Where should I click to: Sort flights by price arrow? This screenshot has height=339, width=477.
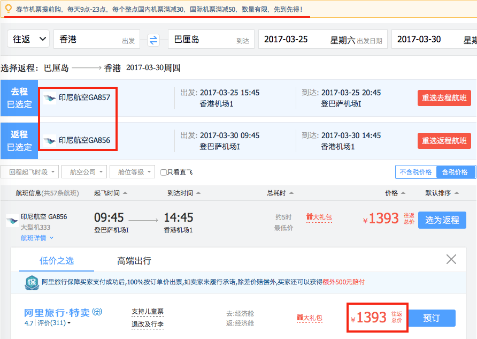[x=403, y=193]
